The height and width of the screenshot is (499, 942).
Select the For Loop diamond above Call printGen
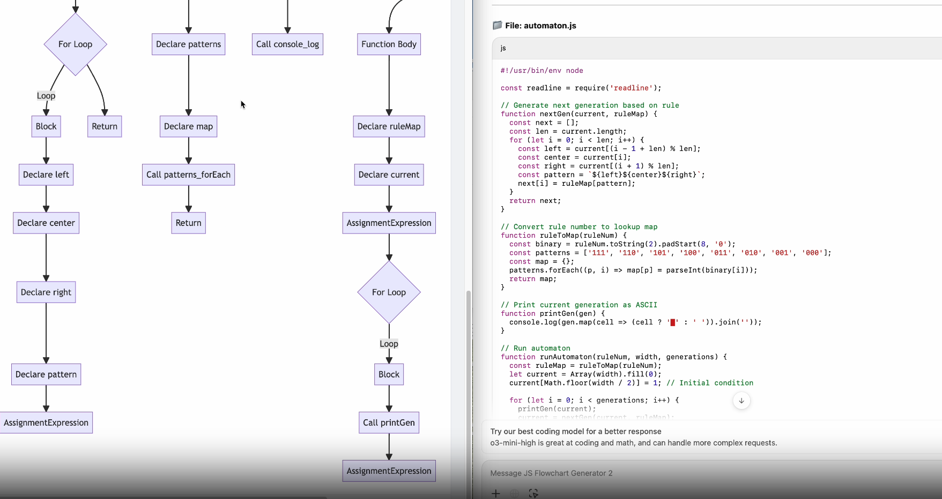389,292
